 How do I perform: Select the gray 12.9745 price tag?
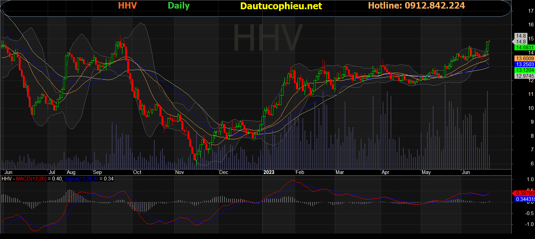click(525, 76)
